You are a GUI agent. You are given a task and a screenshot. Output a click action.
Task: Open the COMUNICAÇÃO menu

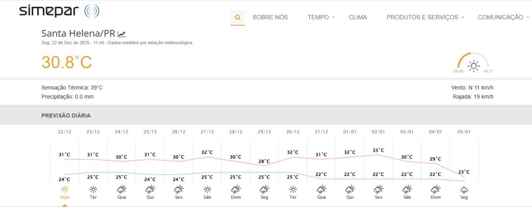click(500, 17)
